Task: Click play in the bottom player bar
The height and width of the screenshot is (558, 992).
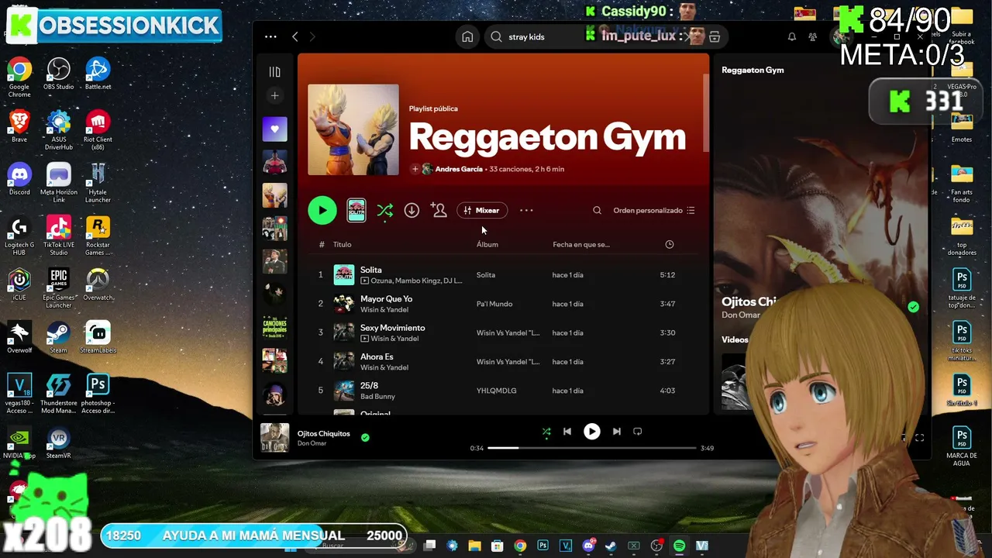Action: tap(591, 432)
